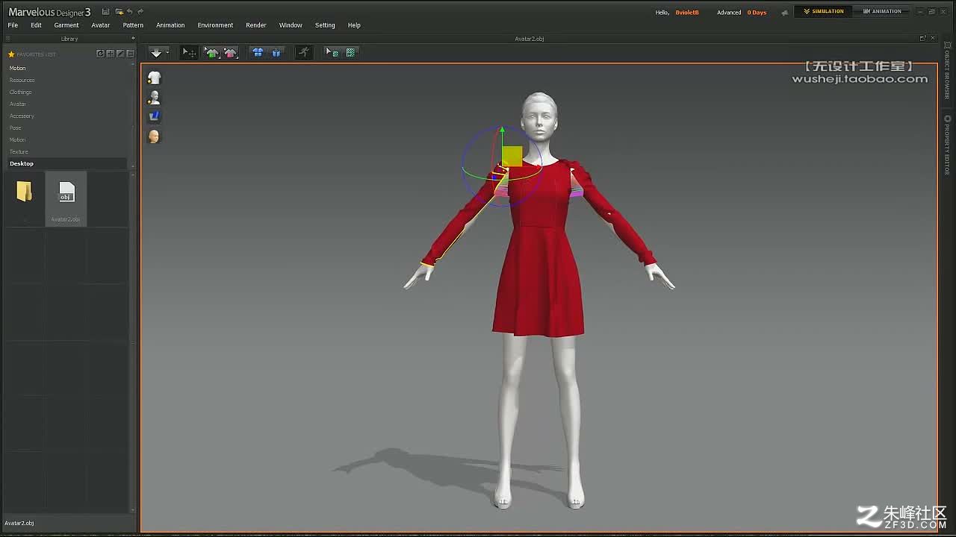Click the save file icon in title bar
Screen dimensions: 956x537
point(105,12)
